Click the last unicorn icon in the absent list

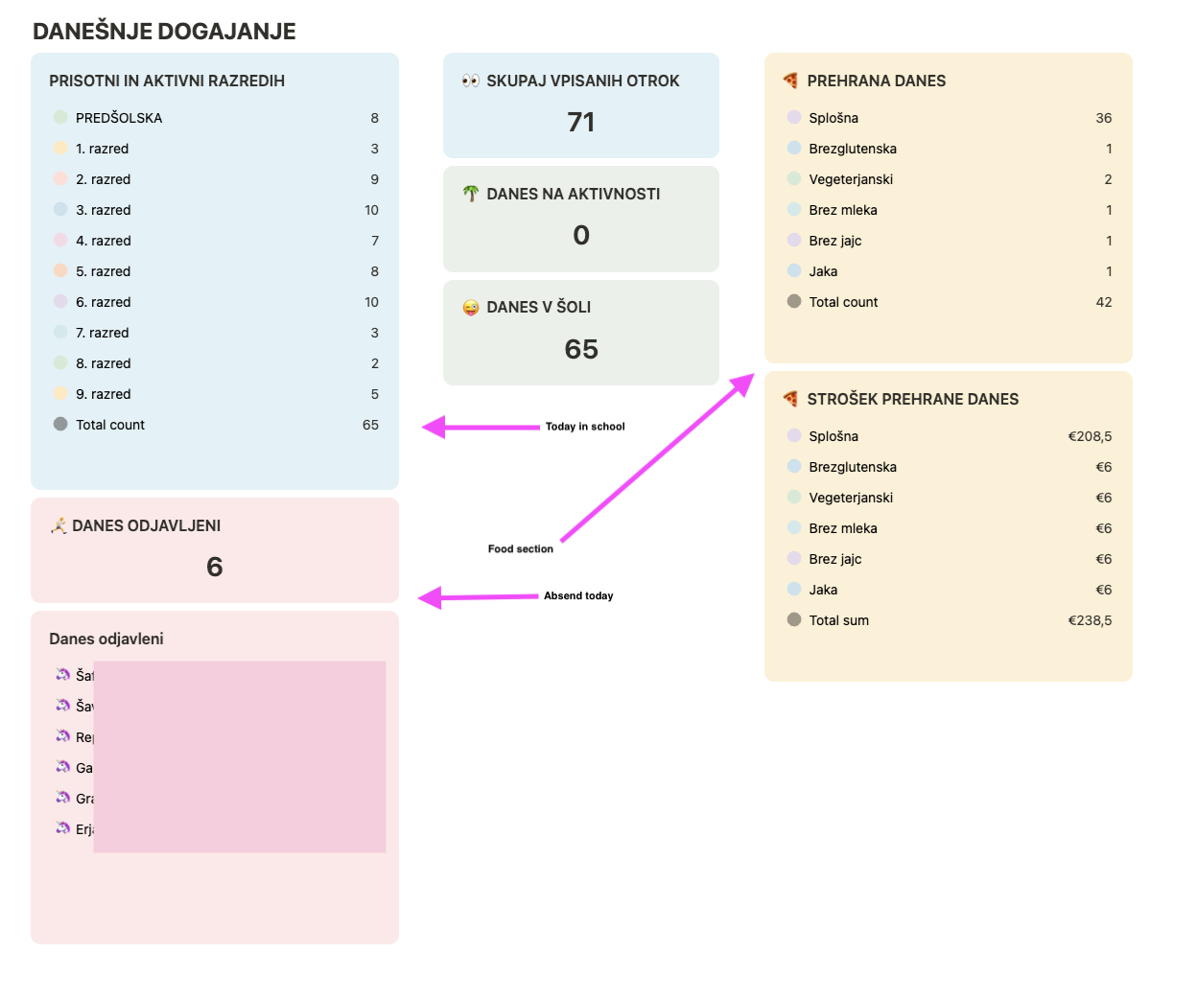coord(63,828)
